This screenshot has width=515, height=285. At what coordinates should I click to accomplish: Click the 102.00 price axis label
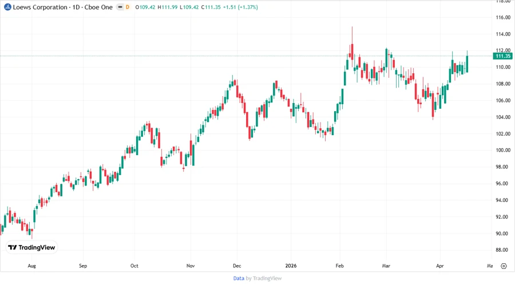[503, 134]
